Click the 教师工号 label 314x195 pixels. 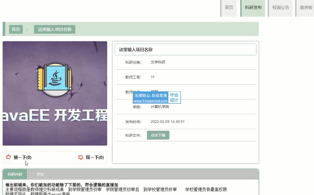133,77
